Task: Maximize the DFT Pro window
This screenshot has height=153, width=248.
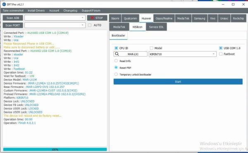Action: (x=233, y=4)
